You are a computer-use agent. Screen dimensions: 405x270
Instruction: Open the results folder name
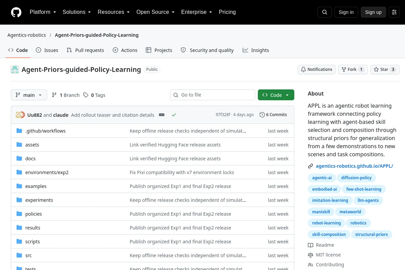(x=33, y=228)
